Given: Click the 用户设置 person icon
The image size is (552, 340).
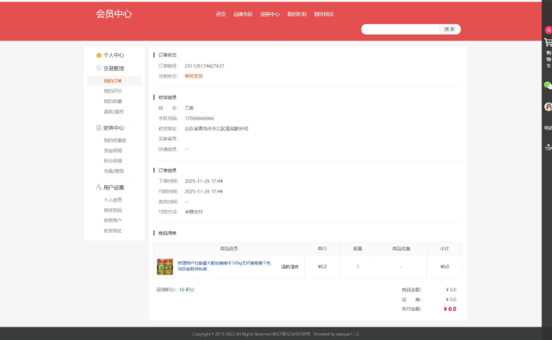Looking at the screenshot, I should point(99,187).
